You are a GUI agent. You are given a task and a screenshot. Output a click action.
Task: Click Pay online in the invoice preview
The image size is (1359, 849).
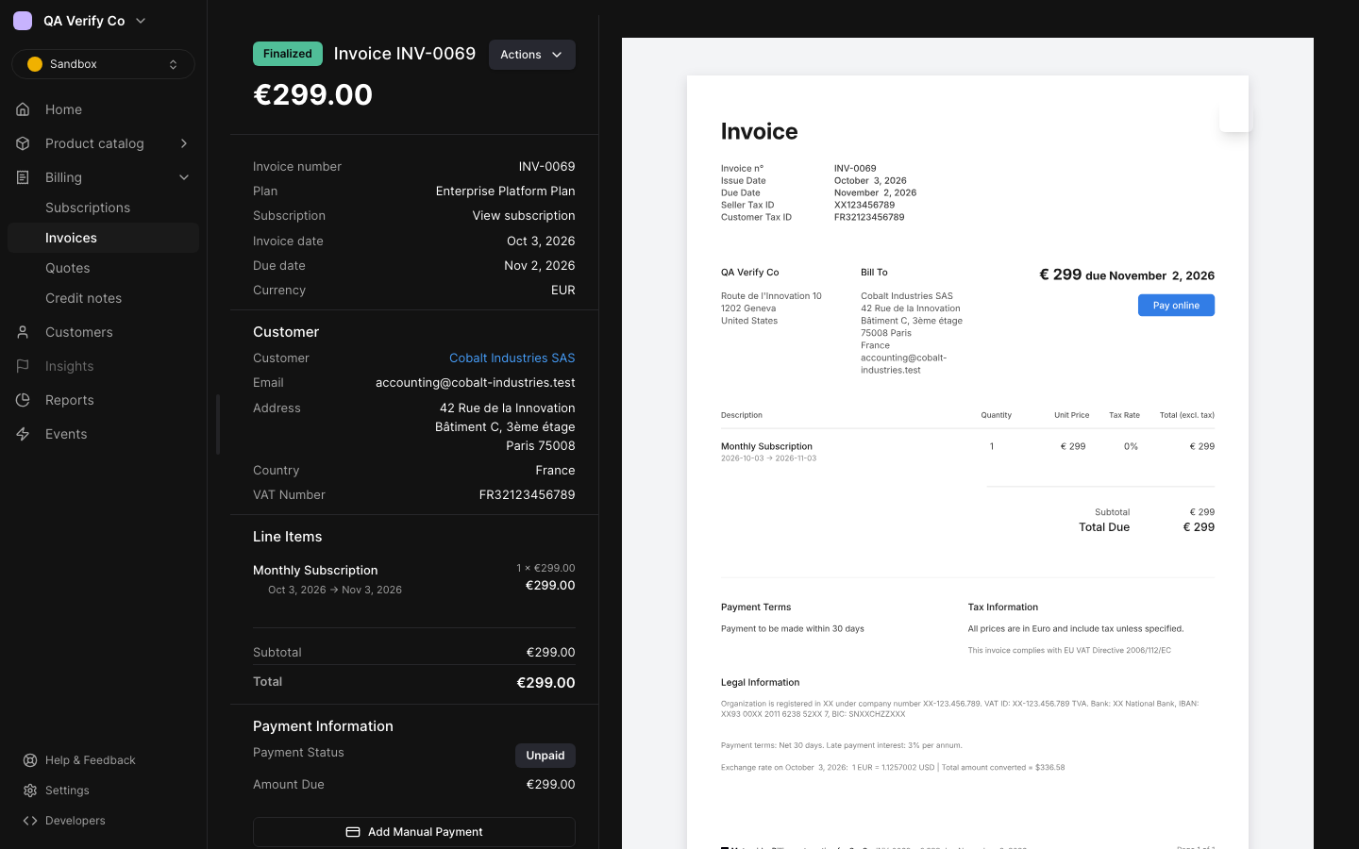pos(1176,306)
